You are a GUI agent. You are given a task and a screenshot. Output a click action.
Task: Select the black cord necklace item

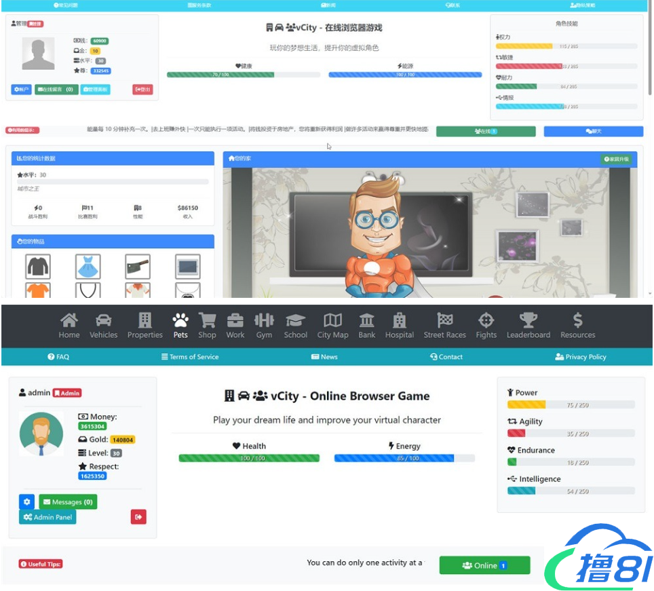(88, 290)
